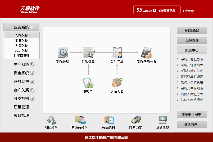Open the 采购订单 purchase order icon
Viewport: 213px width, 142px height.
coord(88,53)
